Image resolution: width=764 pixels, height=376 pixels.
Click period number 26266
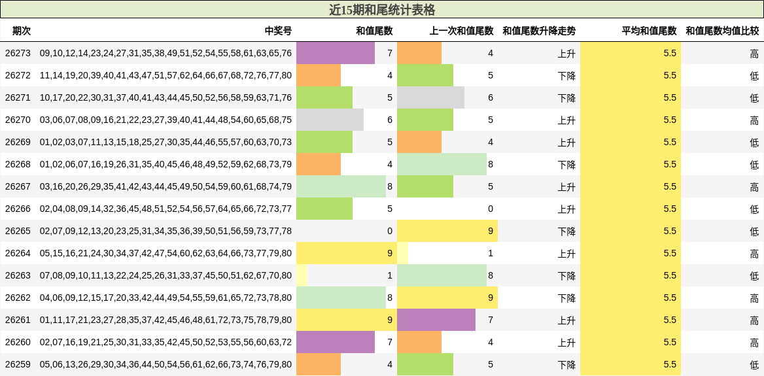[x=18, y=209]
